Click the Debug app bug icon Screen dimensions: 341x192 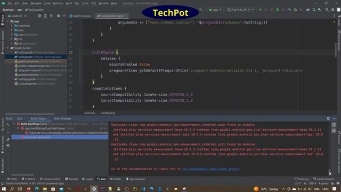[278, 10]
